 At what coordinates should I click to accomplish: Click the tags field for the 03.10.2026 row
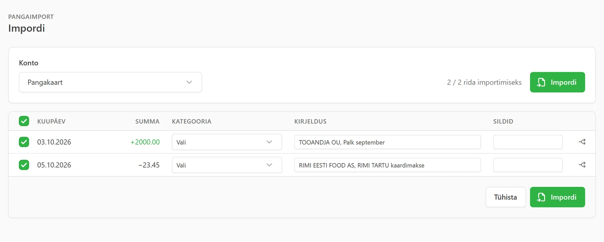[528, 142]
